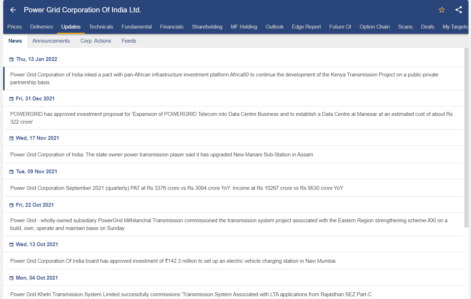Click date header Tue, 09 Nov 2021
Viewport: 471px width, 299px height.
pyautogui.click(x=37, y=172)
